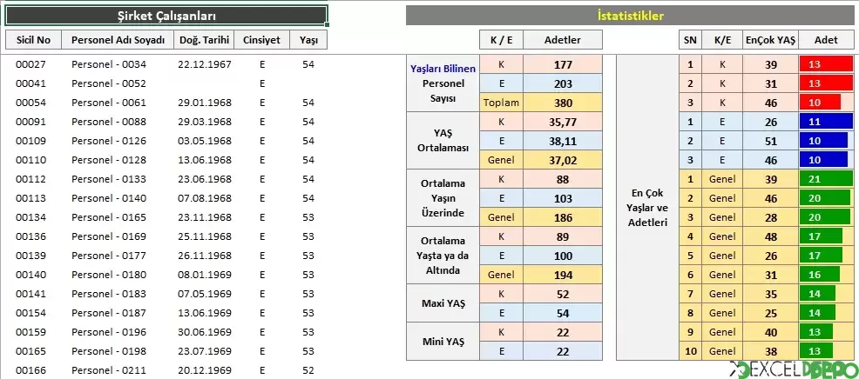Click the Adetler column header
Screen dimensions: 859x379
(563, 40)
